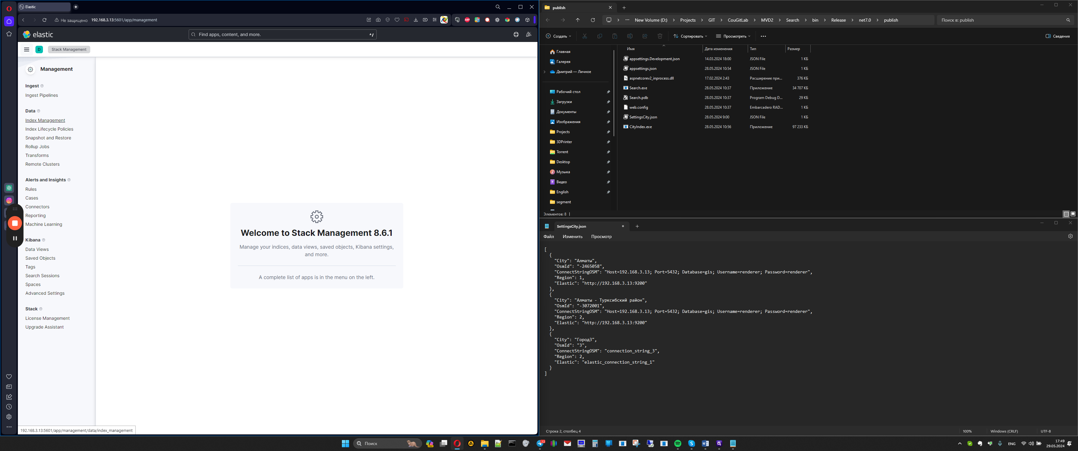The width and height of the screenshot is (1078, 451).
Task: Click the Elastic logo to go home
Action: pyautogui.click(x=38, y=34)
